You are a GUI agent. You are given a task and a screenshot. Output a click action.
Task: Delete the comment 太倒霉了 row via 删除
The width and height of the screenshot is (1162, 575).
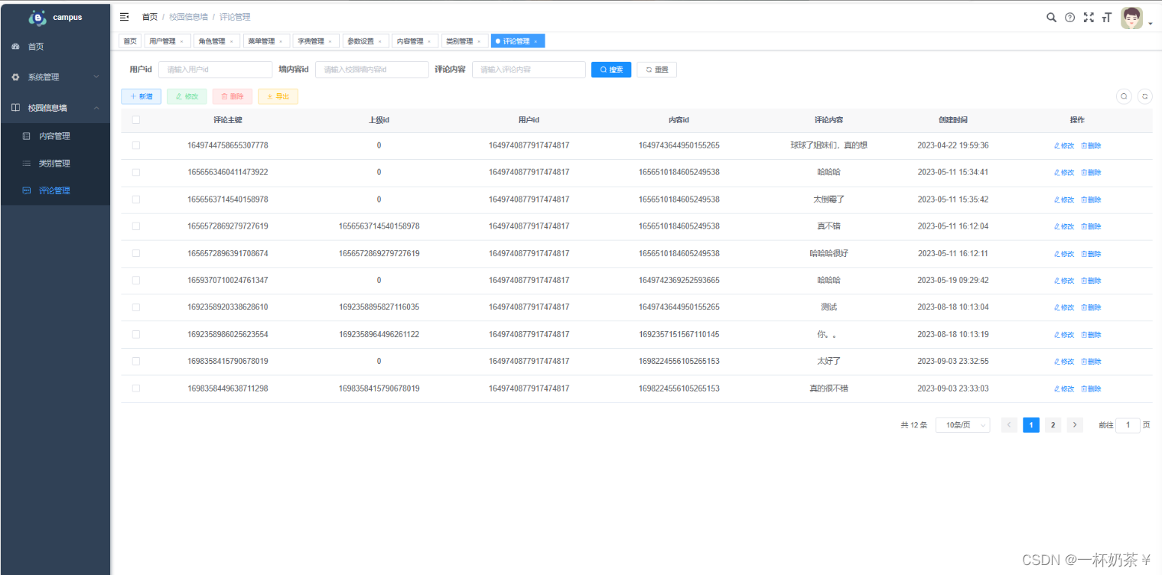pyautogui.click(x=1091, y=200)
